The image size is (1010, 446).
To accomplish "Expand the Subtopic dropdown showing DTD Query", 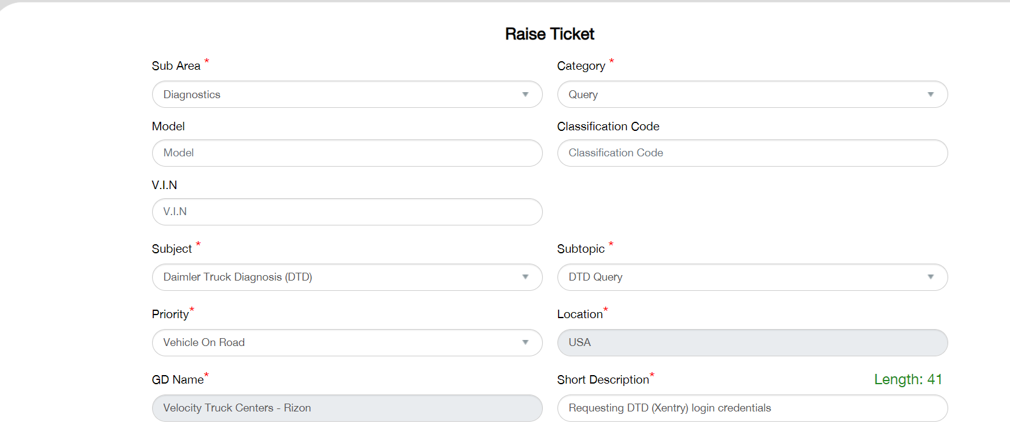I will tap(752, 277).
